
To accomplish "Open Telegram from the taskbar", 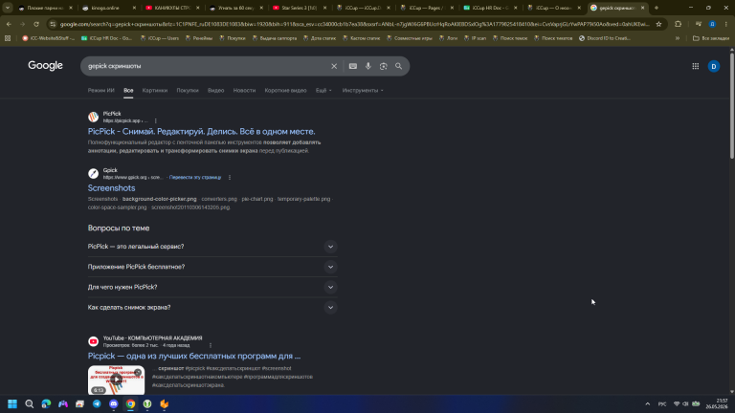I will click(x=97, y=403).
